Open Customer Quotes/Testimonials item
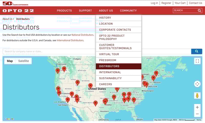 click(119, 47)
